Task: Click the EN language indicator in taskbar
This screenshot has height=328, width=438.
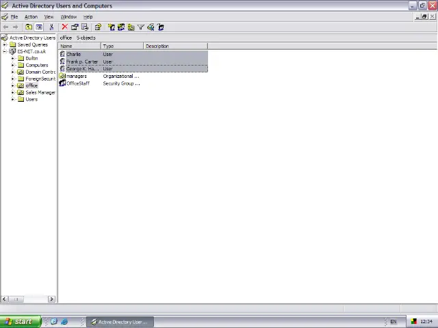Action: [394, 322]
